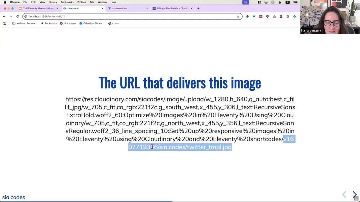Open the View menu

[x=42, y=2]
